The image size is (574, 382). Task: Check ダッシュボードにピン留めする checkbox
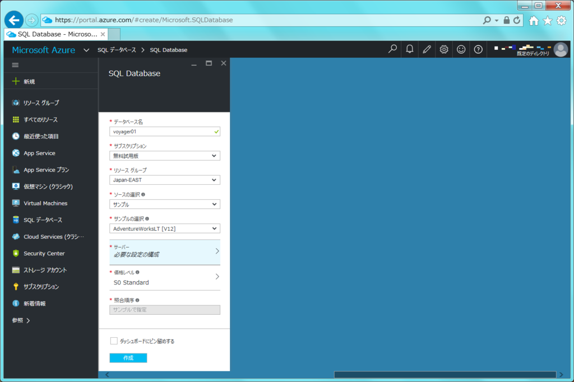point(114,341)
